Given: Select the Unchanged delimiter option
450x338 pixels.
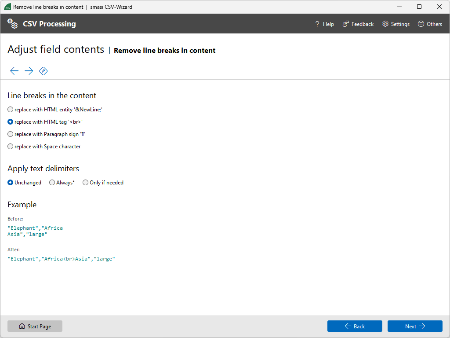Looking at the screenshot, I should tap(10, 182).
